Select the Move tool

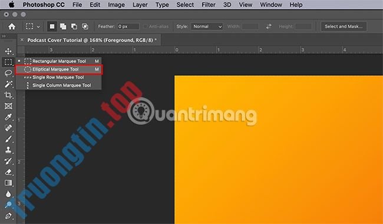(8, 51)
